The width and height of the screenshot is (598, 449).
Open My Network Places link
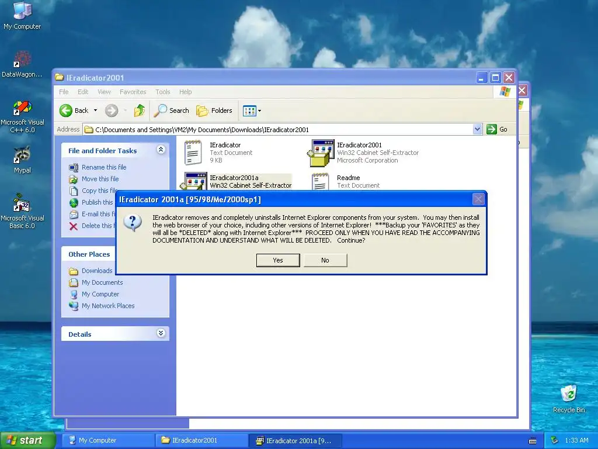[x=108, y=306]
